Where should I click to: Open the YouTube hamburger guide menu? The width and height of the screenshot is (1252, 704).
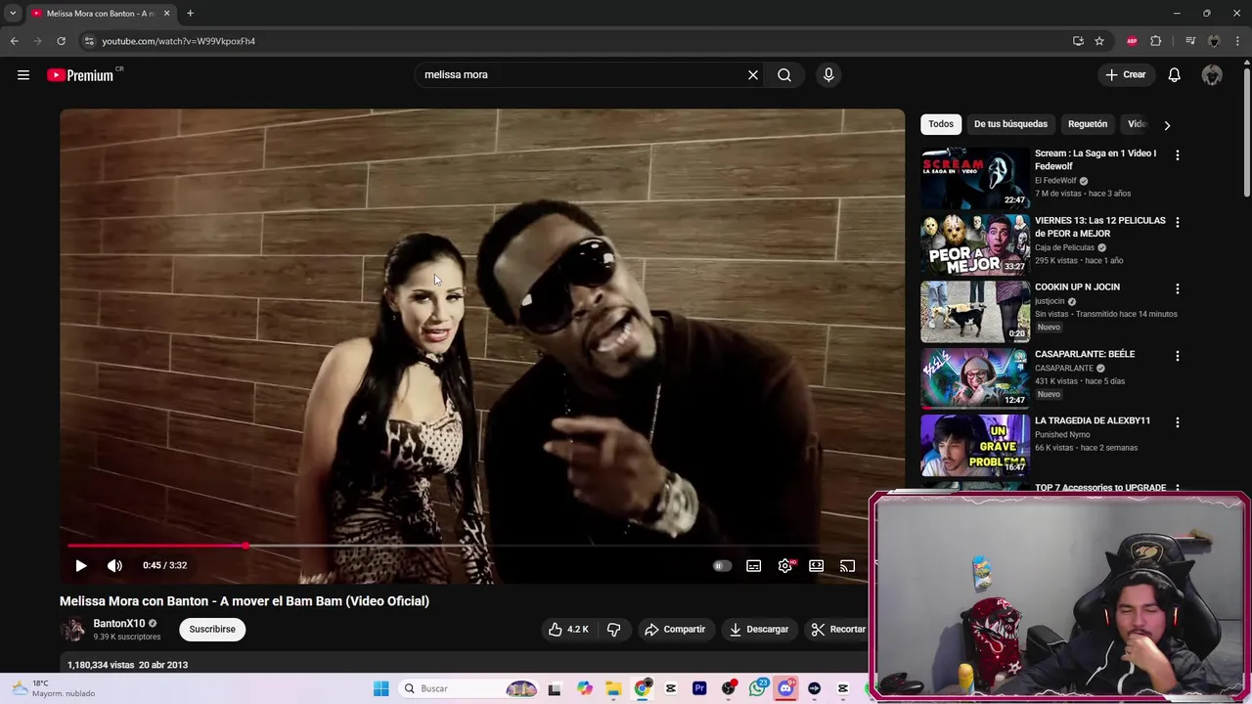pyautogui.click(x=23, y=75)
